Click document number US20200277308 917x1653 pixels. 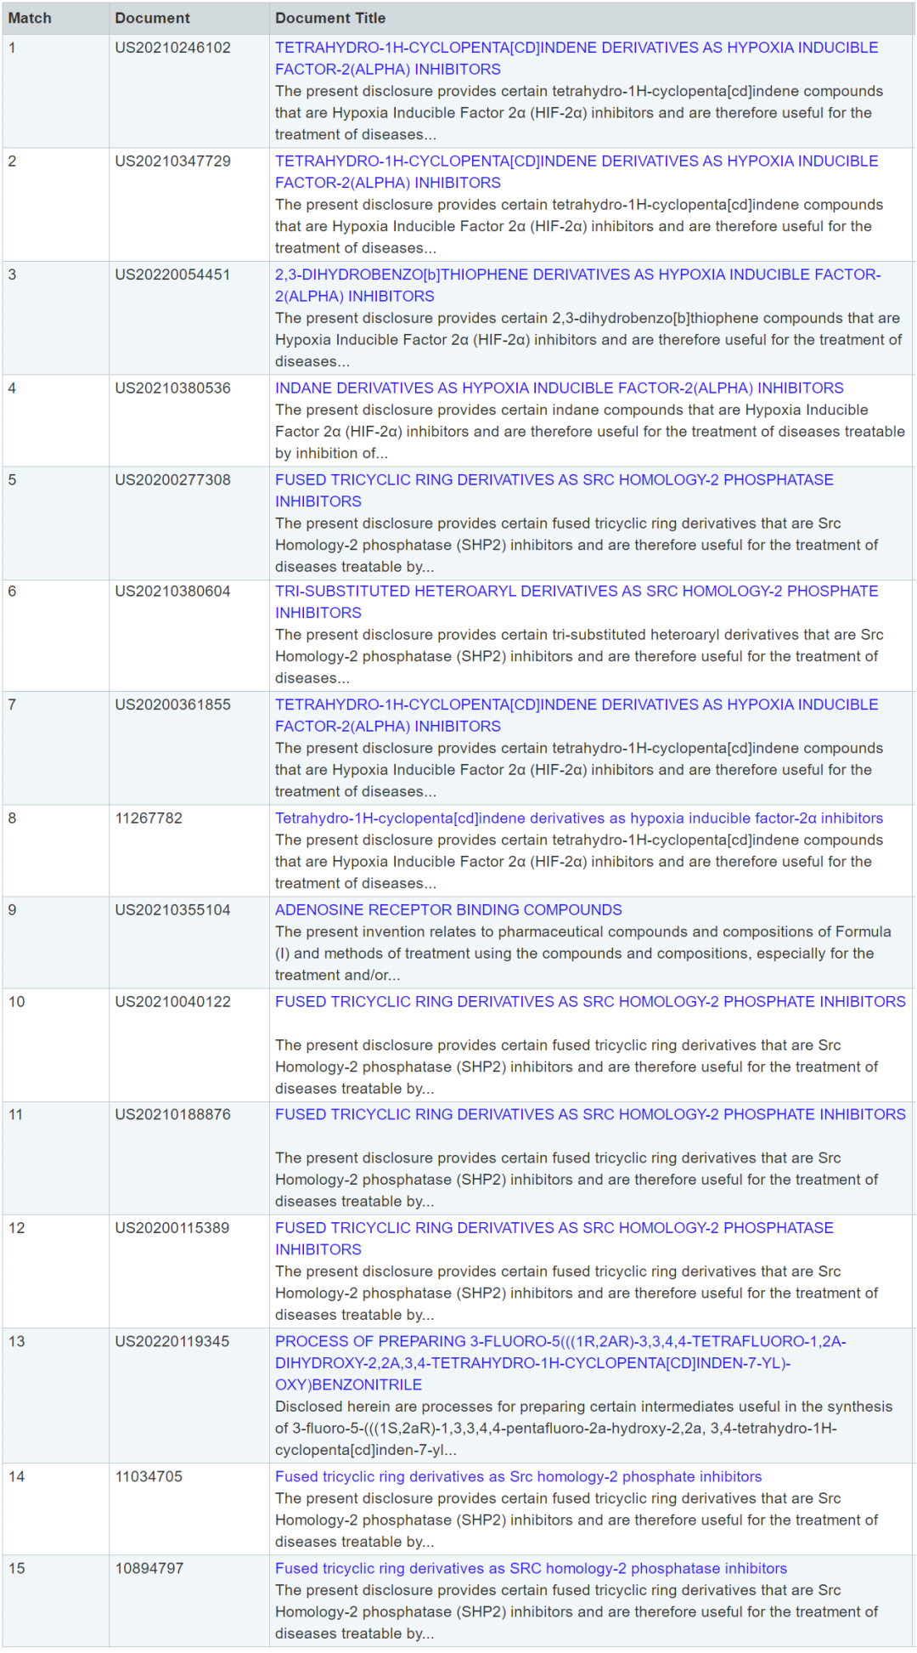(x=173, y=480)
